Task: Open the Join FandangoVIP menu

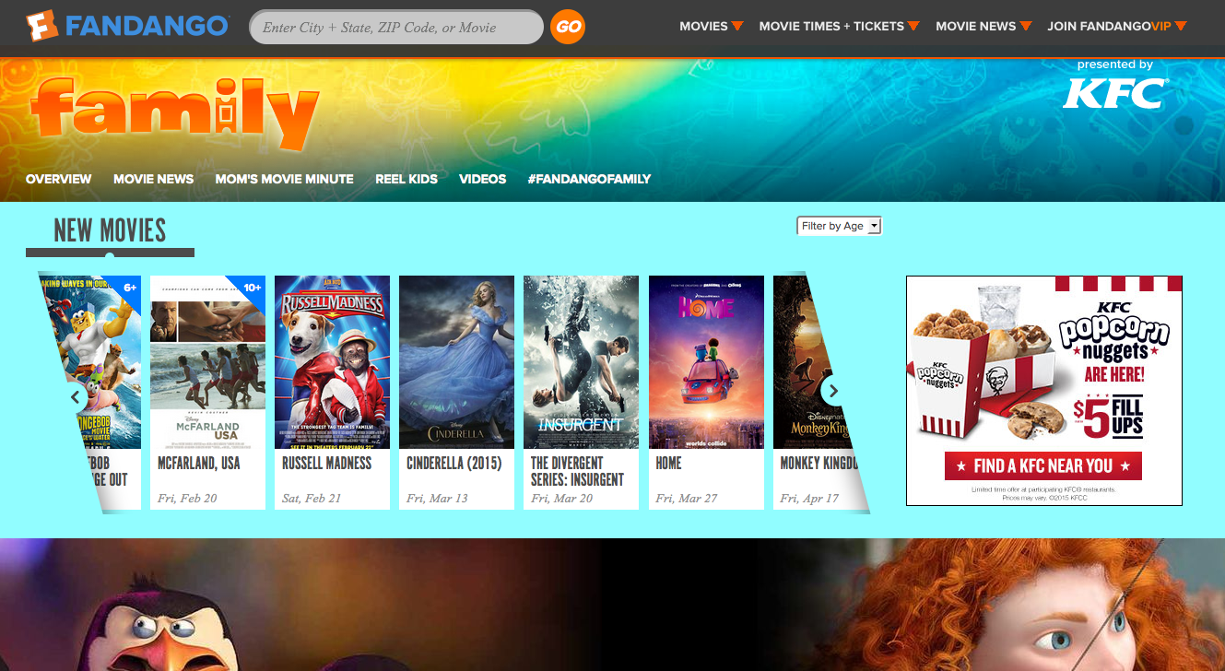Action: point(1117,26)
